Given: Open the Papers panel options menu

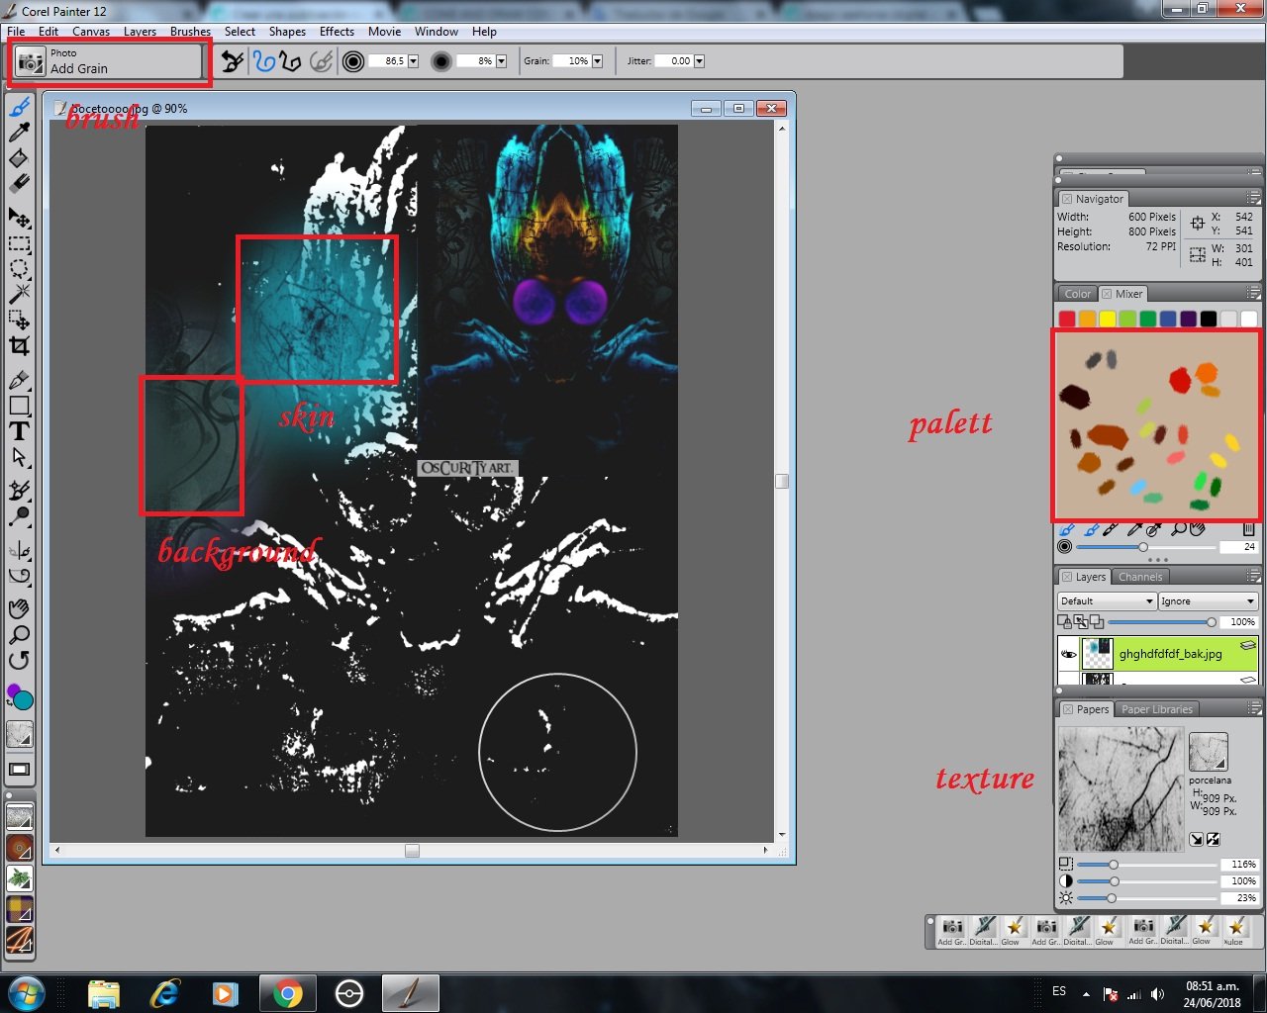Looking at the screenshot, I should click(x=1254, y=709).
